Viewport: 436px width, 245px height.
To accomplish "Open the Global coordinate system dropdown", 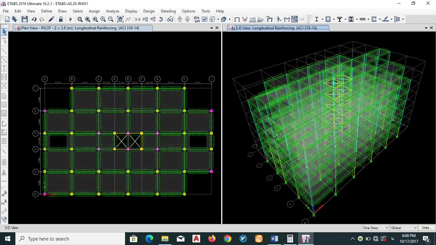I will (404, 228).
